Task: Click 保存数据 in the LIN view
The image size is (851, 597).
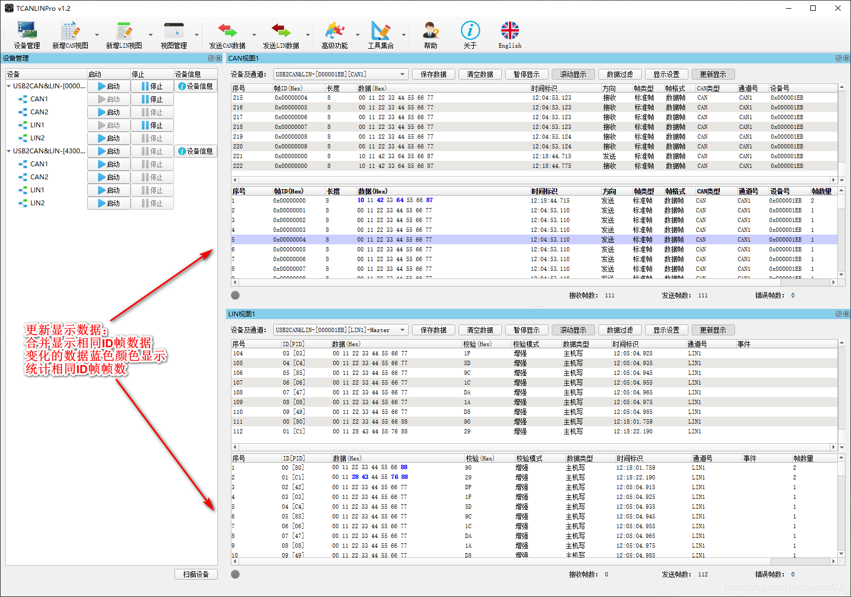Action: [x=433, y=330]
